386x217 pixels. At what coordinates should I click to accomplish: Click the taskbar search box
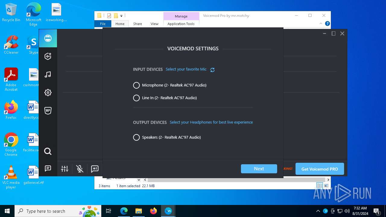[x=58, y=211]
